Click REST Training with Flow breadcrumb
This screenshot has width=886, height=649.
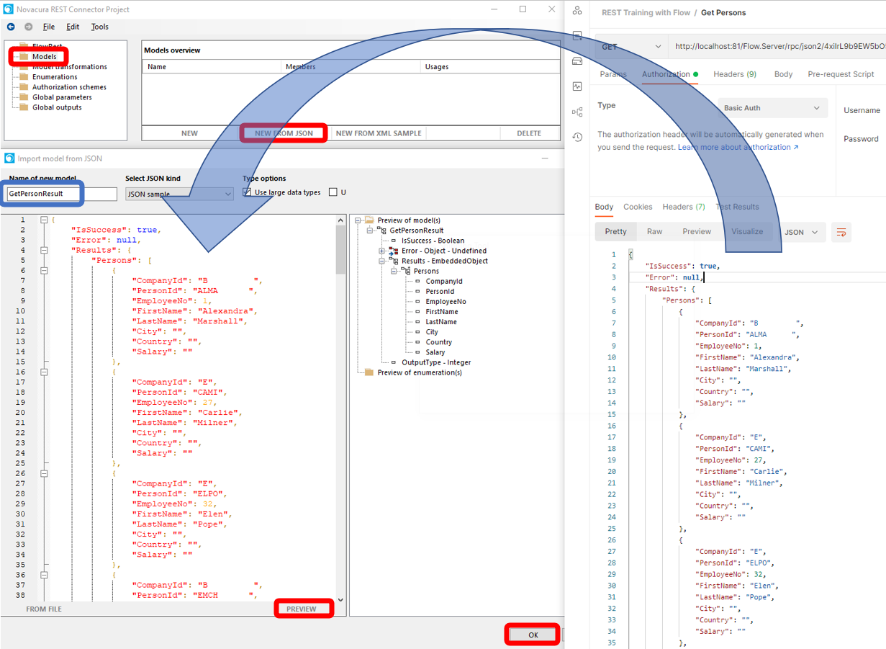[x=646, y=12]
